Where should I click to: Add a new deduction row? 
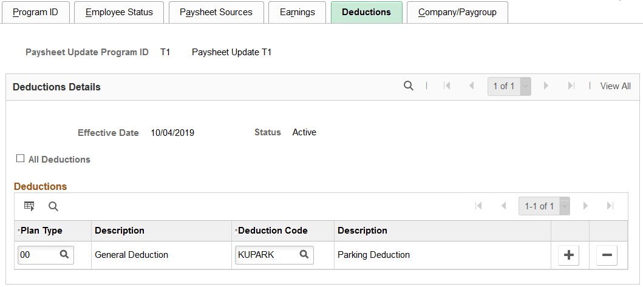pyautogui.click(x=568, y=255)
